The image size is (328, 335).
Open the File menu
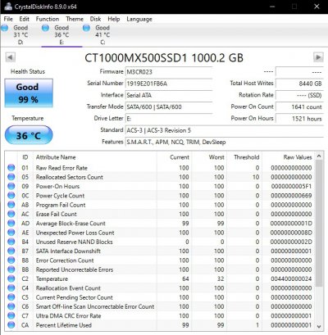pyautogui.click(x=8, y=19)
